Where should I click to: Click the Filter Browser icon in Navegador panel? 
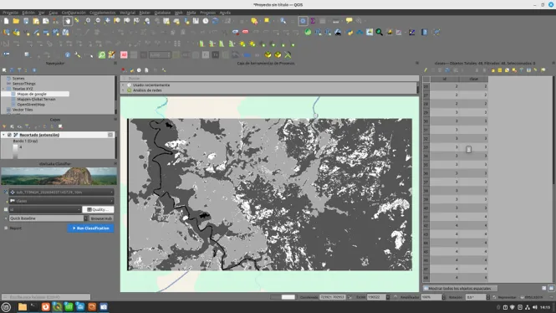[x=19, y=70]
